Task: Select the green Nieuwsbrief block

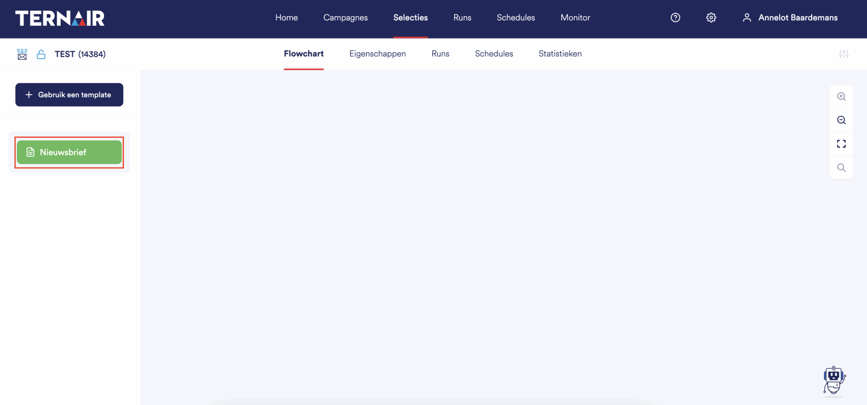Action: 69,152
